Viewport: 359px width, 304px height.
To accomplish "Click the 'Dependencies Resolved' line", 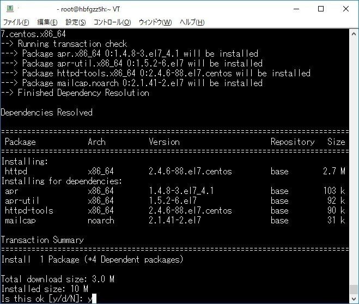I will [x=47, y=112].
